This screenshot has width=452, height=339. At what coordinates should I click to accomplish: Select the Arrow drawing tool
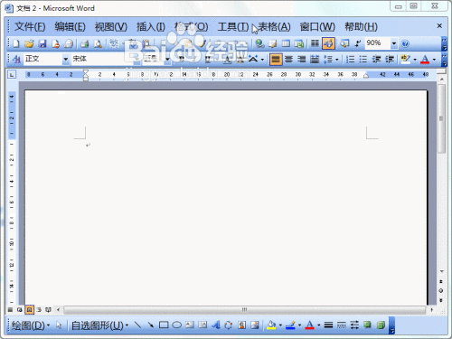point(150,325)
